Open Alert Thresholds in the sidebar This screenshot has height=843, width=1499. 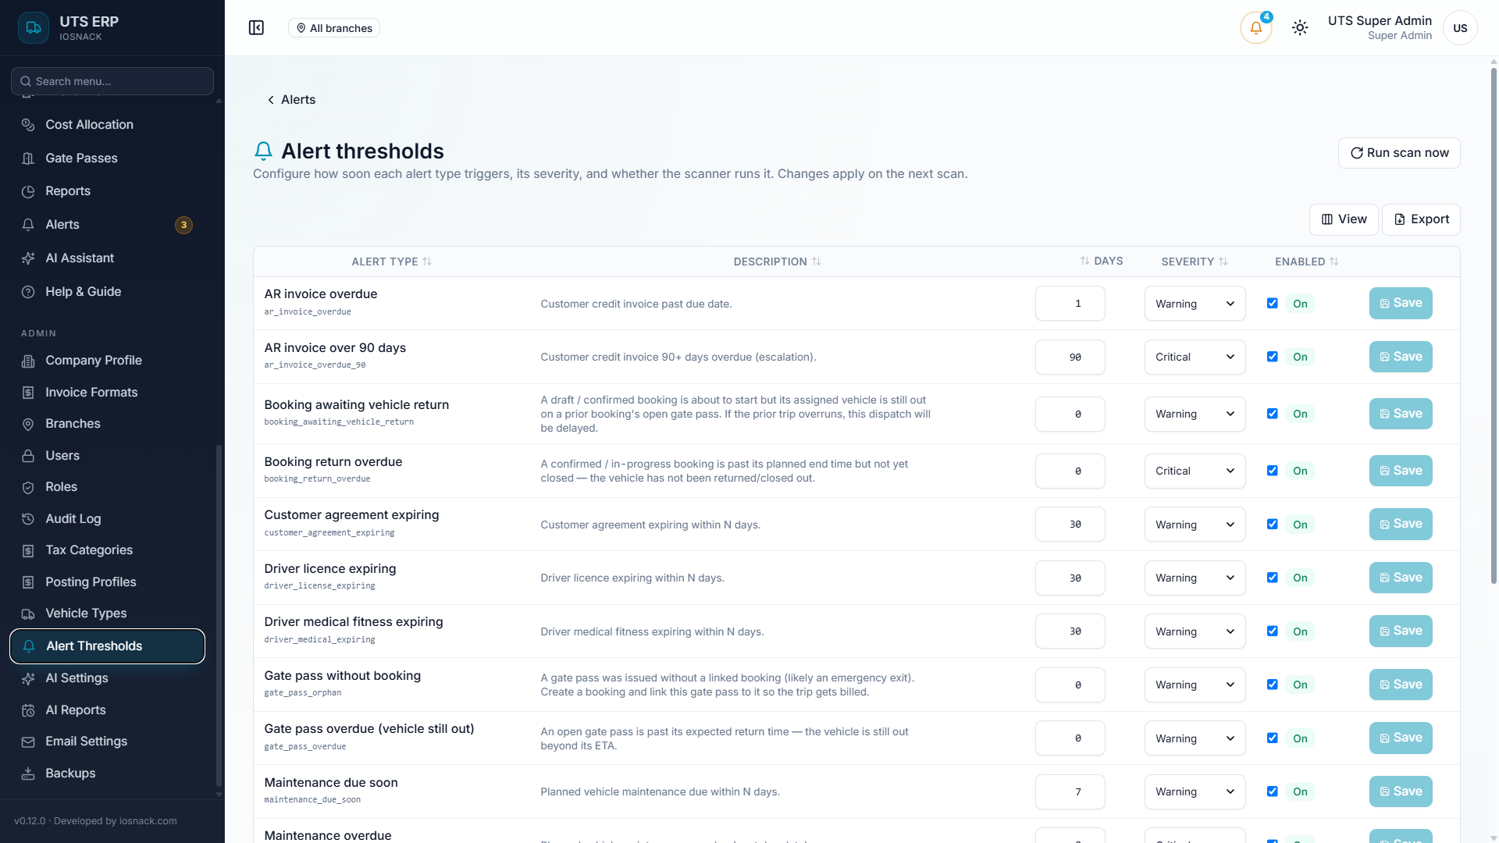click(107, 646)
